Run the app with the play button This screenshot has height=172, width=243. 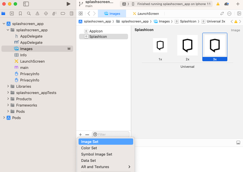pos(68,4)
